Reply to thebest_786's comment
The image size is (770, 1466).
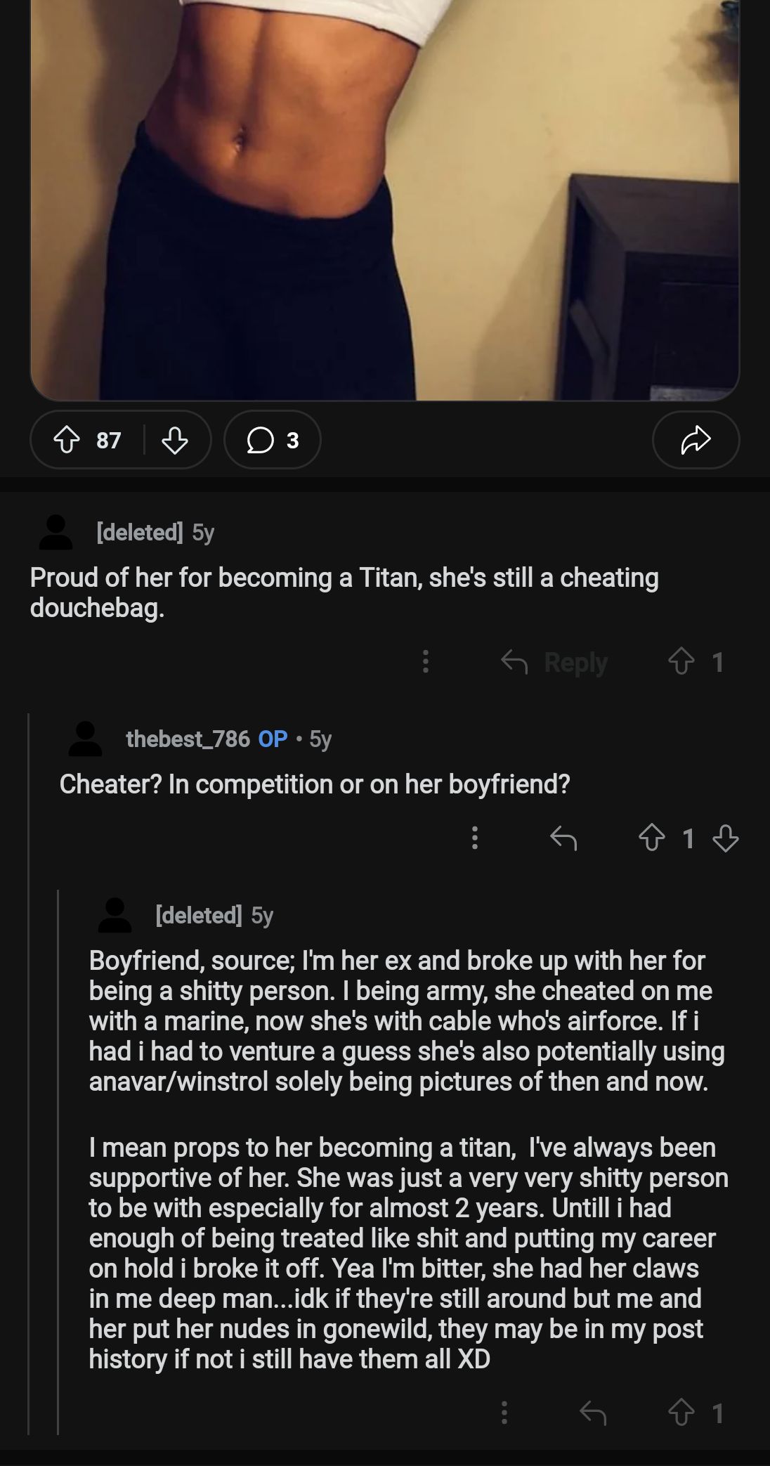(563, 838)
